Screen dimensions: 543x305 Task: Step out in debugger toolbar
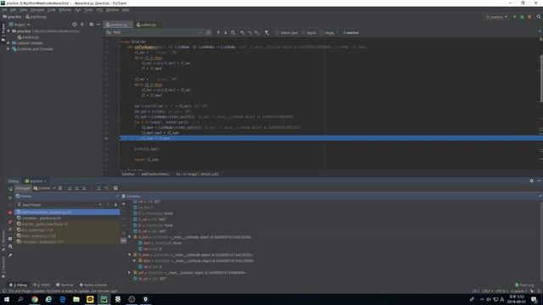pyautogui.click(x=98, y=188)
